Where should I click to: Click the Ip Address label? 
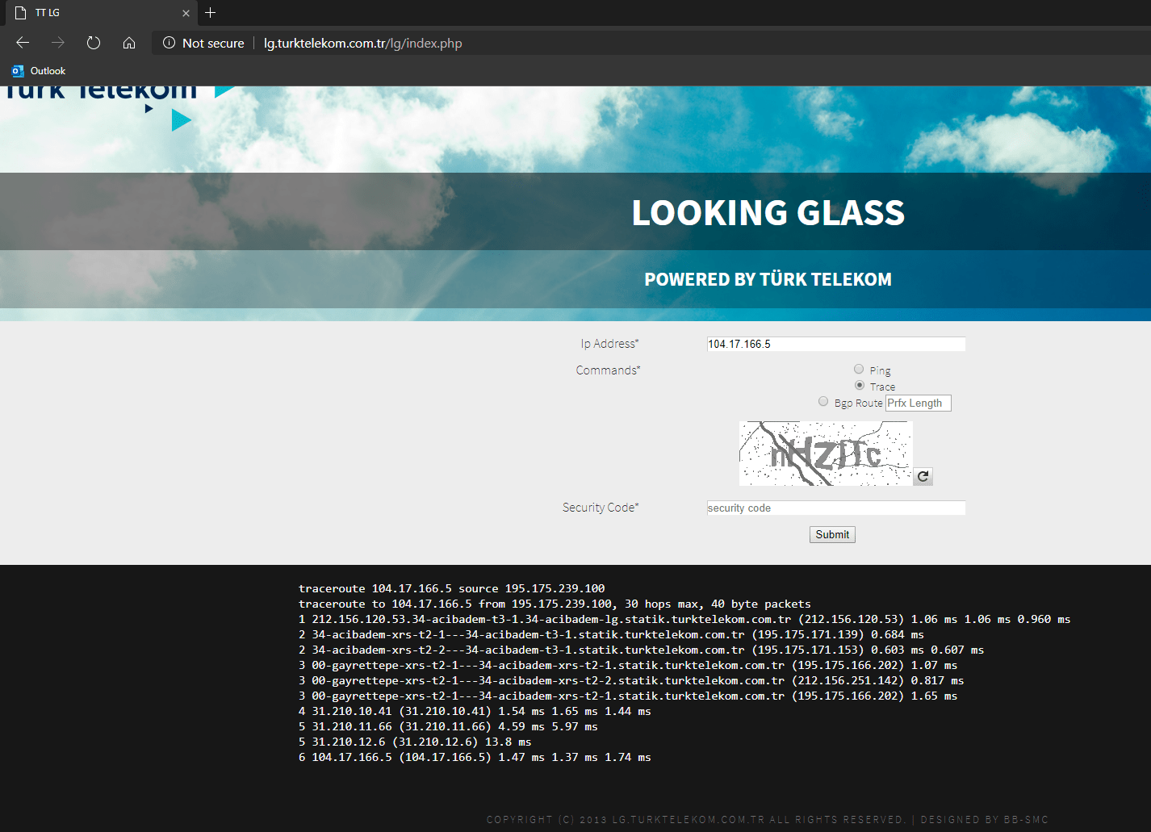610,344
